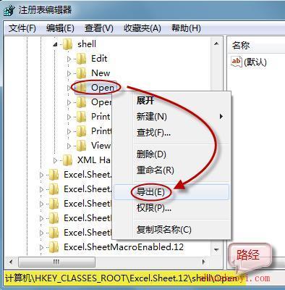Expand the Edit subkey arrow
This screenshot has height=290, width=285.
click(69, 59)
